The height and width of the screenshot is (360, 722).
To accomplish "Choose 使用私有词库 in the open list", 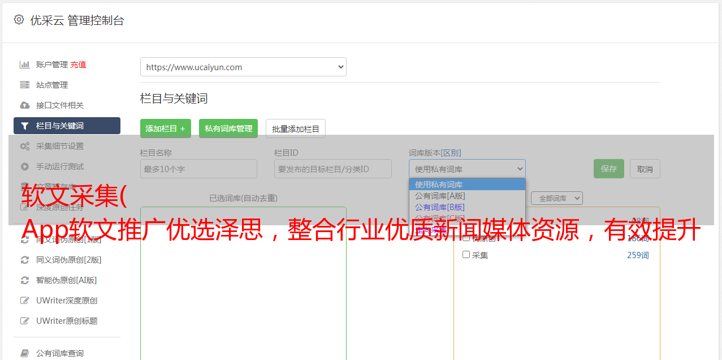I will [x=467, y=185].
